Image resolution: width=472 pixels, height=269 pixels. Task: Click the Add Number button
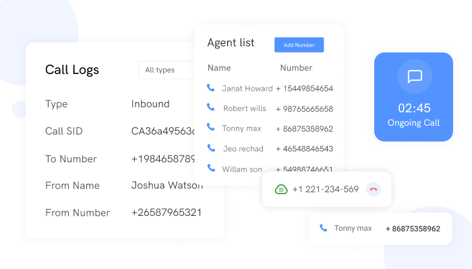click(x=299, y=45)
